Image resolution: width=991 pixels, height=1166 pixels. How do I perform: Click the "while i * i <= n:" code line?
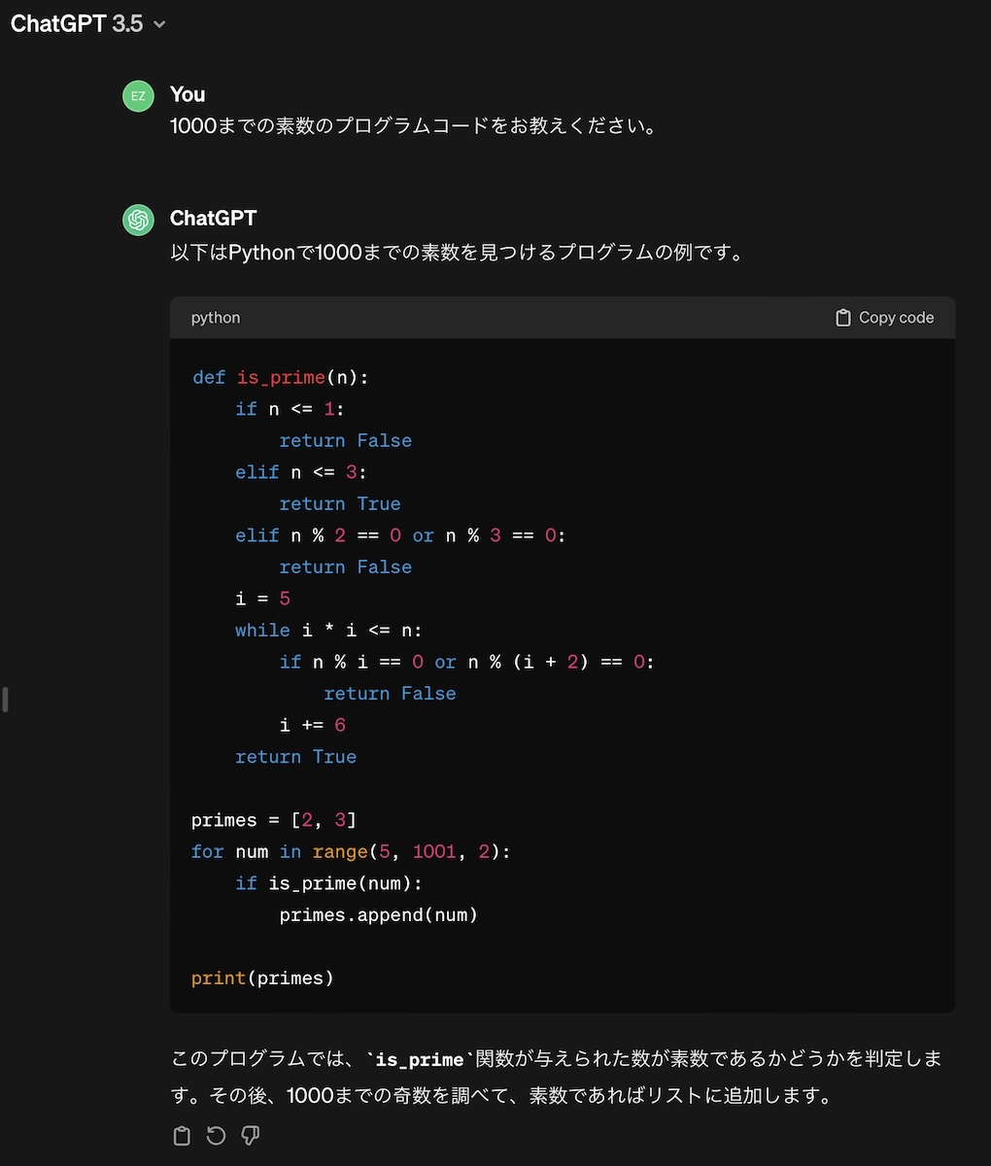328,630
